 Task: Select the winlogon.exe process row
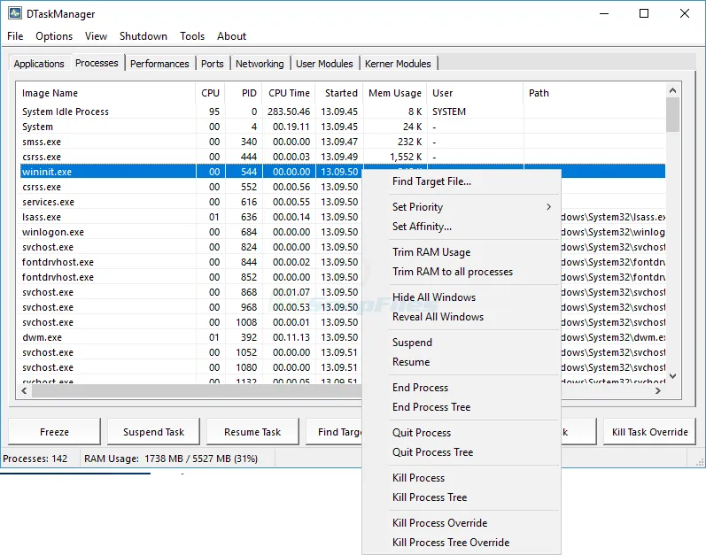coord(191,232)
